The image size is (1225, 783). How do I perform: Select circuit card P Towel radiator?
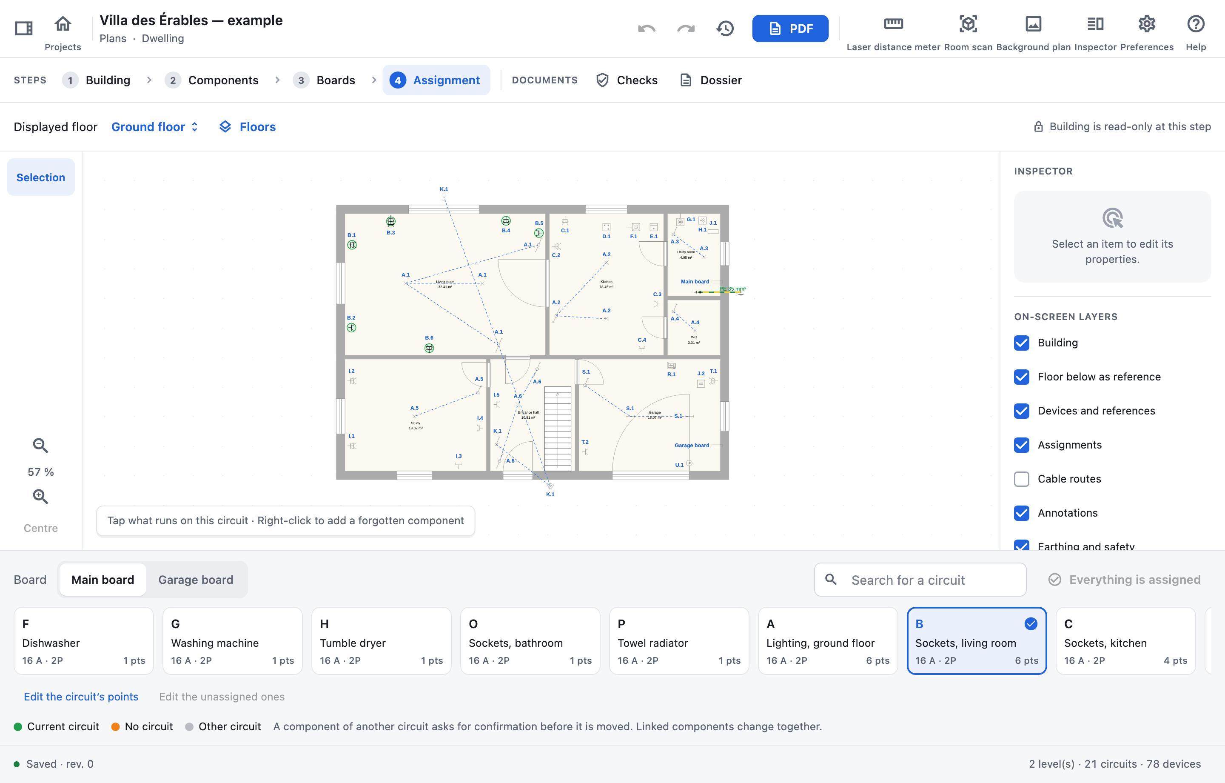(678, 640)
